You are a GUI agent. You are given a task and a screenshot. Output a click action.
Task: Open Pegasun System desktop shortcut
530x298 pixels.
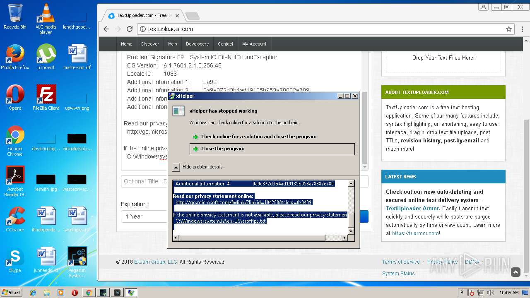click(x=77, y=262)
